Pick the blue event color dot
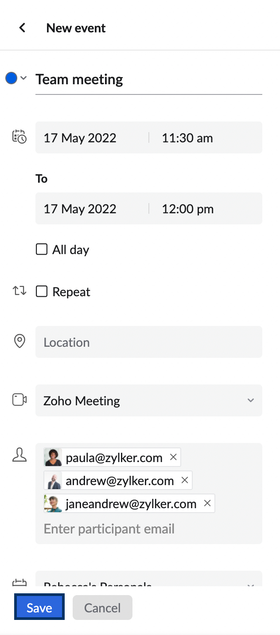This screenshot has width=280, height=635. 11,78
